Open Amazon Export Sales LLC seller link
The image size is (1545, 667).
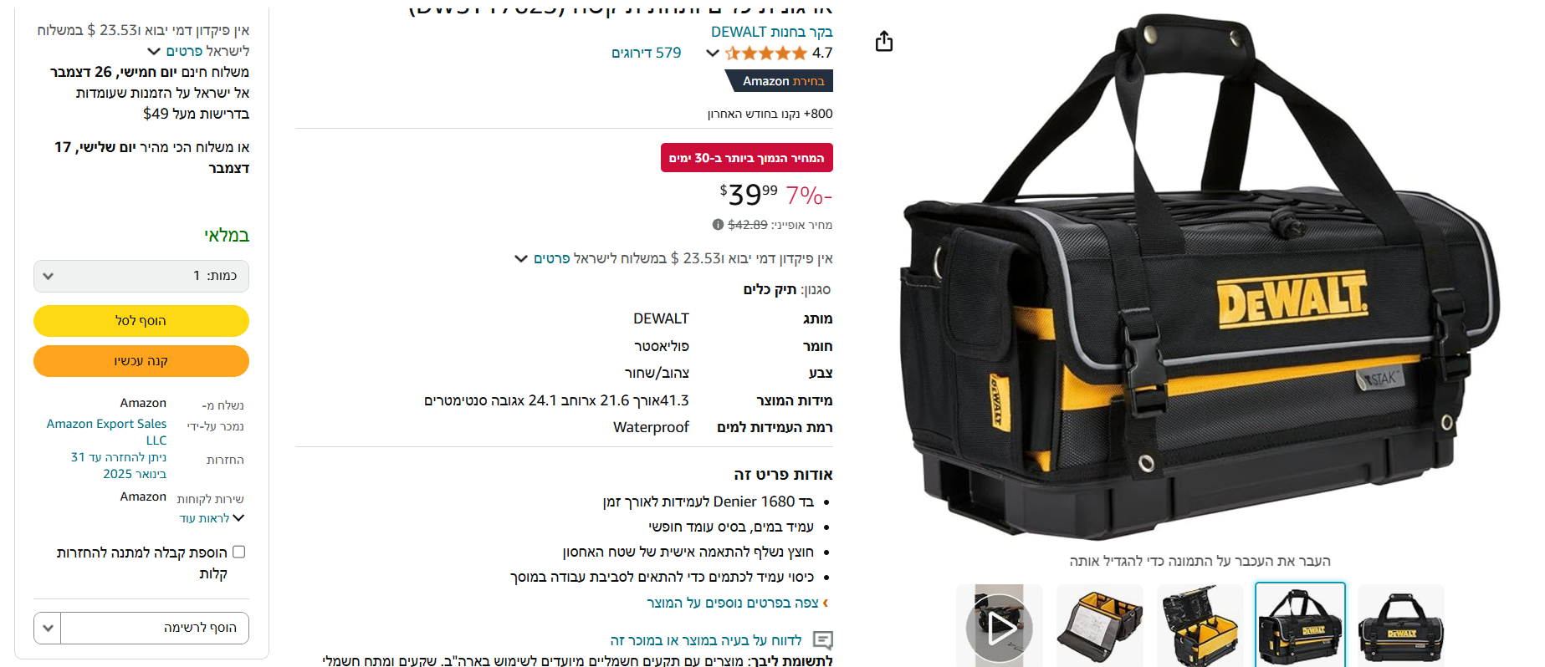pyautogui.click(x=106, y=432)
